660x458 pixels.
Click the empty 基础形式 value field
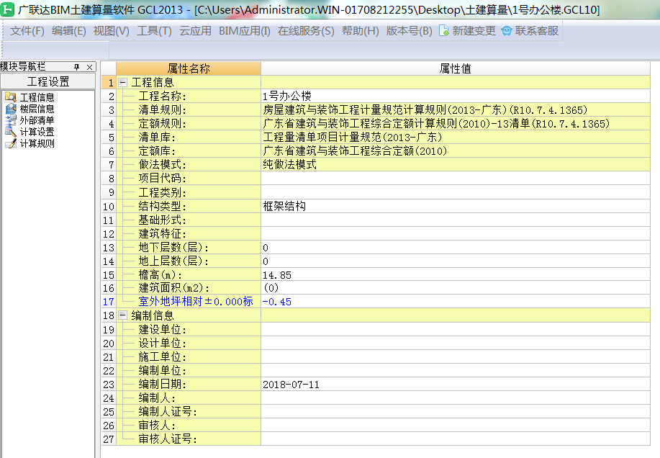point(456,220)
